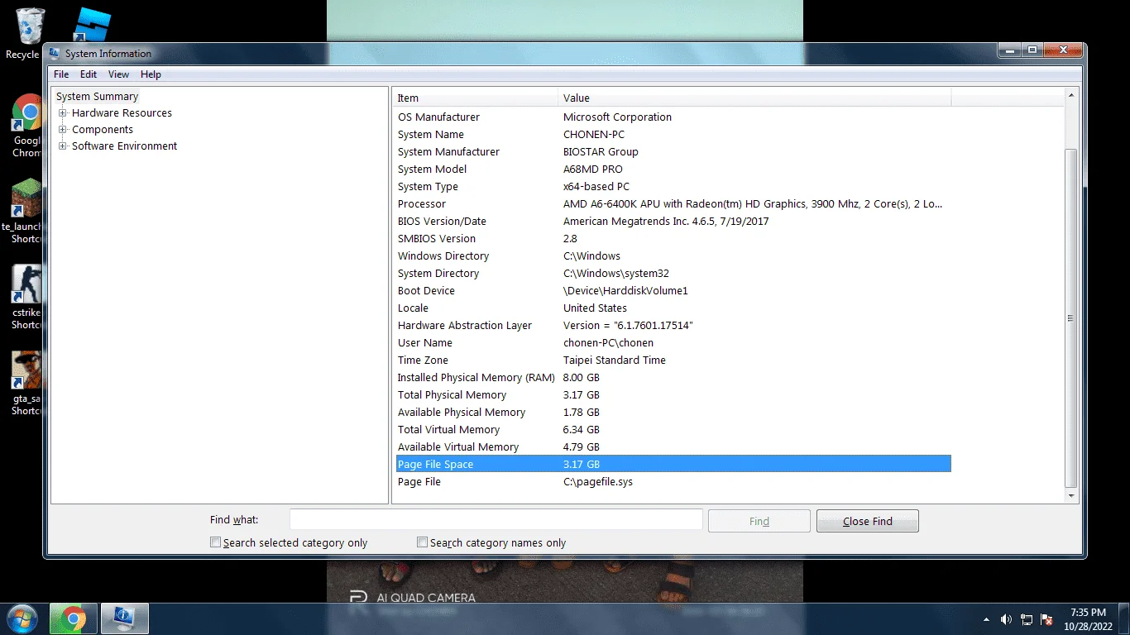Open the Help menu
This screenshot has height=635, width=1130.
pos(151,74)
